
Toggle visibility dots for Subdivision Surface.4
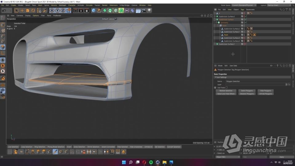coord(244,41)
